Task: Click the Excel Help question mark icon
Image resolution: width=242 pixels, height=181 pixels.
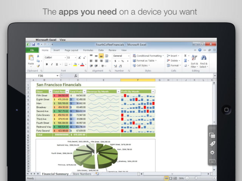Action: (200, 50)
